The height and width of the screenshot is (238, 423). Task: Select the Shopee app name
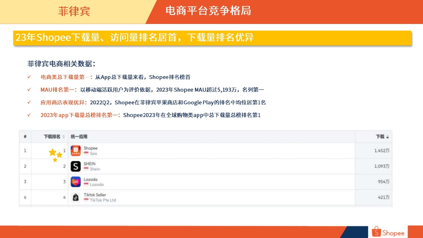tap(91, 148)
